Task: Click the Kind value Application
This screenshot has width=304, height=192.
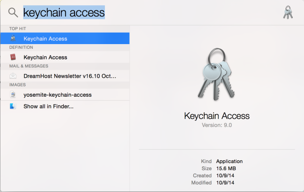Action: point(229,161)
